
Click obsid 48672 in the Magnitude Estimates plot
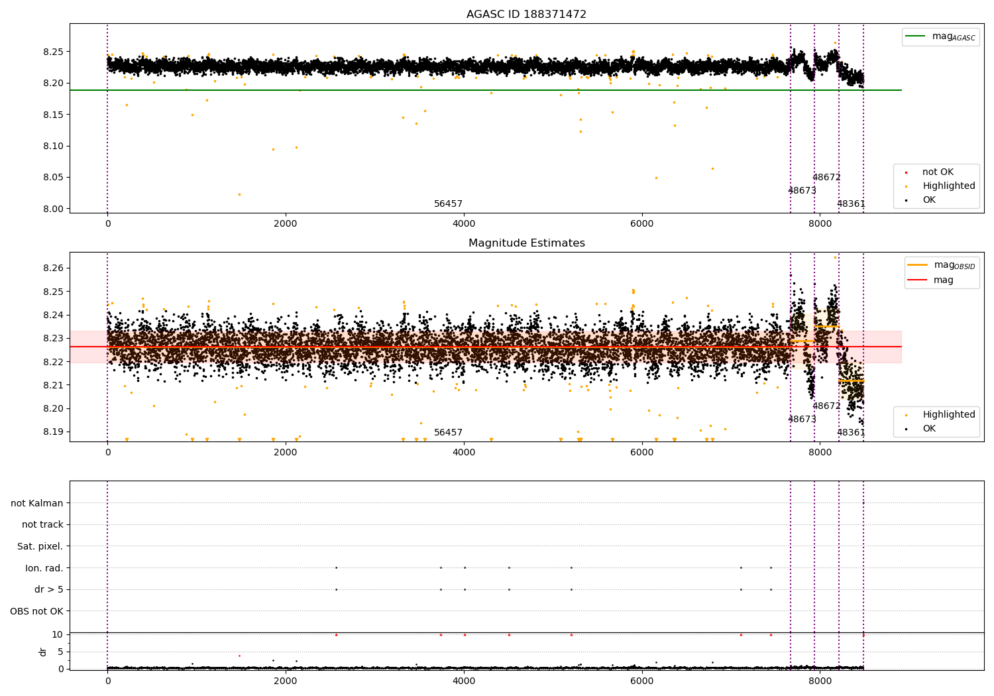(826, 406)
